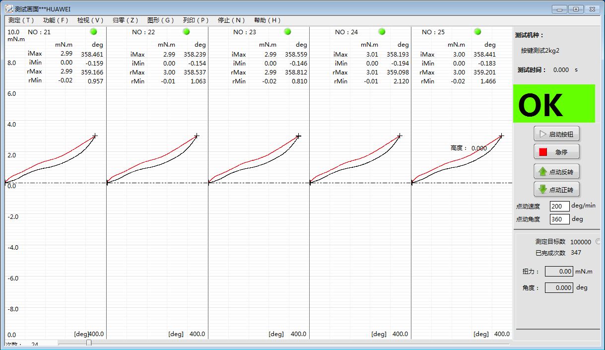Click the 点动角度 input field showing 360
The height and width of the screenshot is (350, 605).
coord(559,219)
